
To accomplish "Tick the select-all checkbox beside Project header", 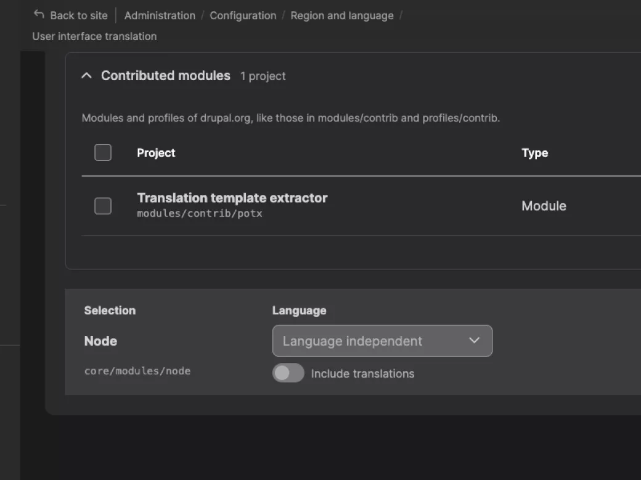I will 103,153.
